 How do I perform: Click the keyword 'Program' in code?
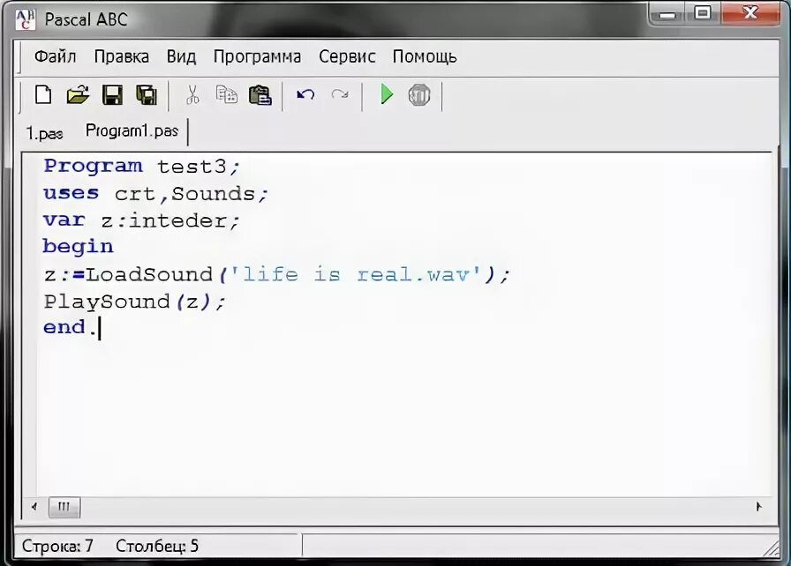click(x=94, y=166)
